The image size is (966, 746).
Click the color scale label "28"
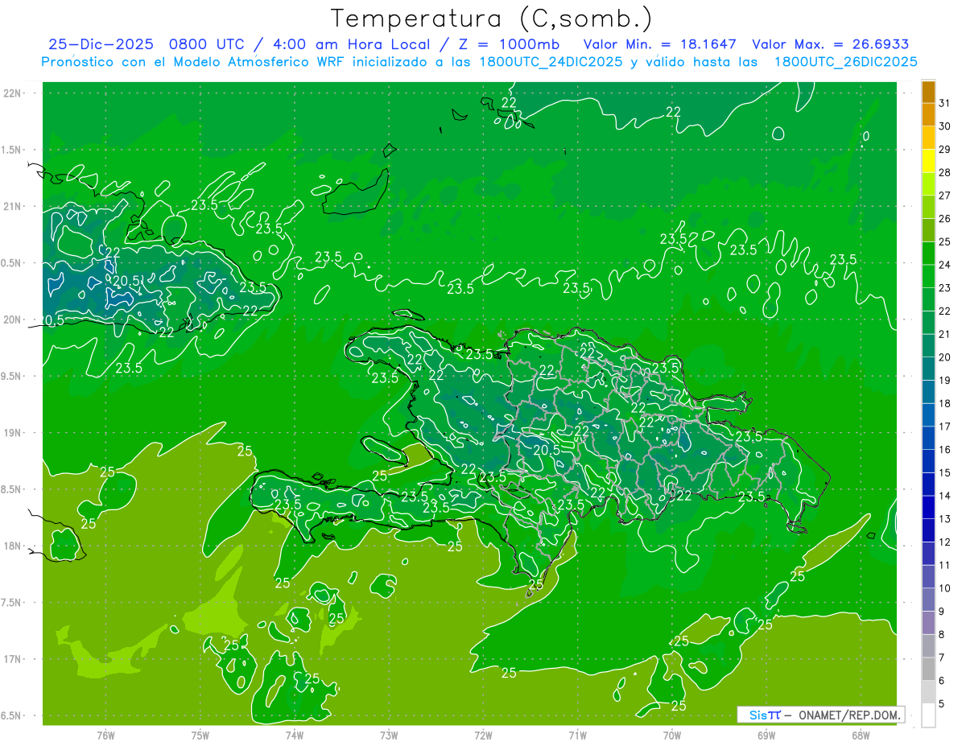[944, 172]
